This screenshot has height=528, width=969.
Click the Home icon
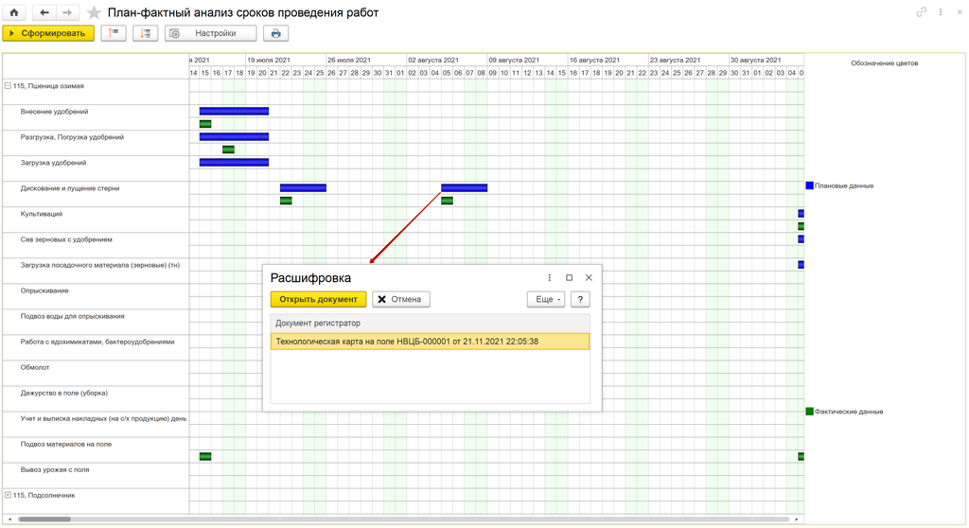[14, 12]
